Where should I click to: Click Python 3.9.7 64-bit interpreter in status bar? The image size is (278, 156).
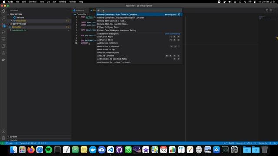[x=28, y=143]
